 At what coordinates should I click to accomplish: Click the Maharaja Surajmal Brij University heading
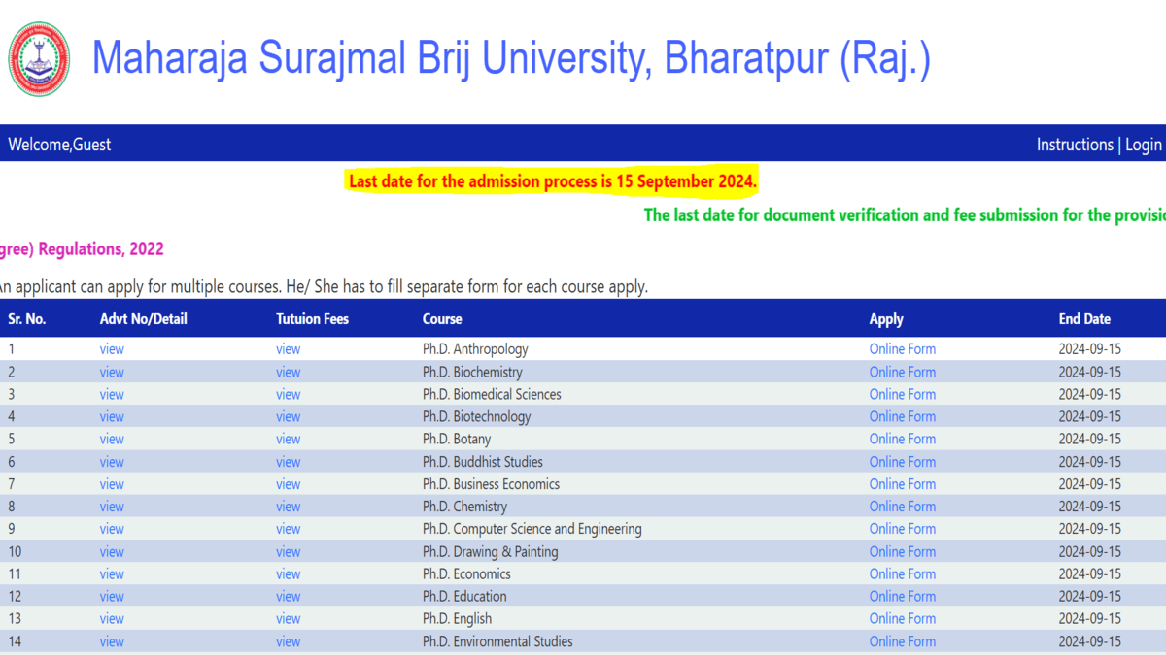click(x=511, y=58)
